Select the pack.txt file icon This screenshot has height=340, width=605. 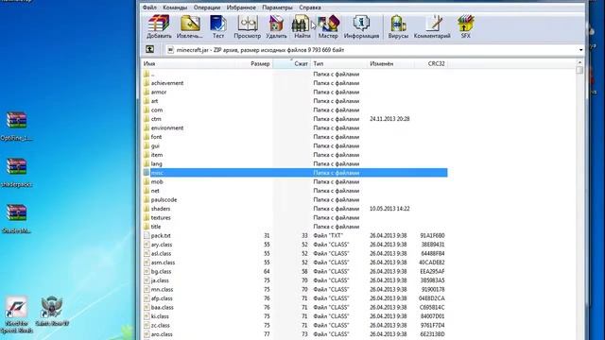point(147,235)
